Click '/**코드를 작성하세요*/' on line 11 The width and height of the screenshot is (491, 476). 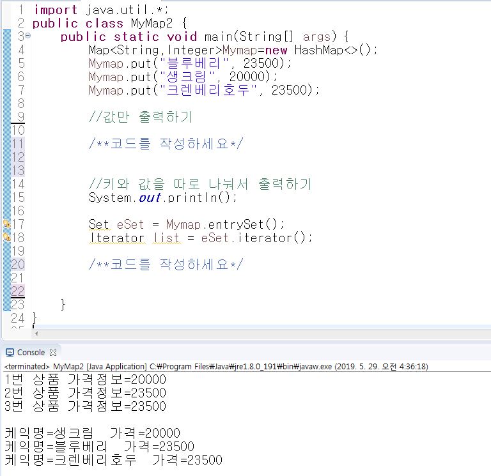[166, 144]
